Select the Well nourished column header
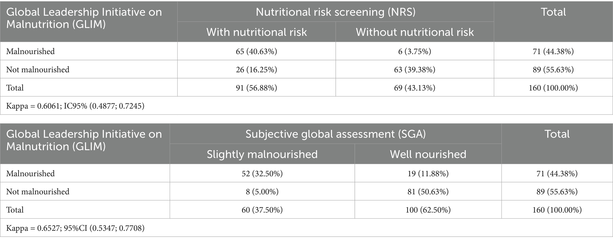613x242 pixels. 428,154
